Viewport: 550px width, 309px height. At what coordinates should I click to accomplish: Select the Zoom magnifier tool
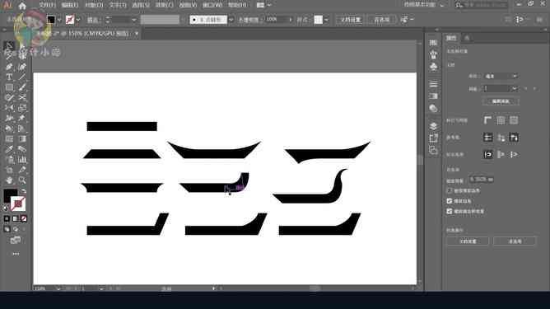coord(22,180)
